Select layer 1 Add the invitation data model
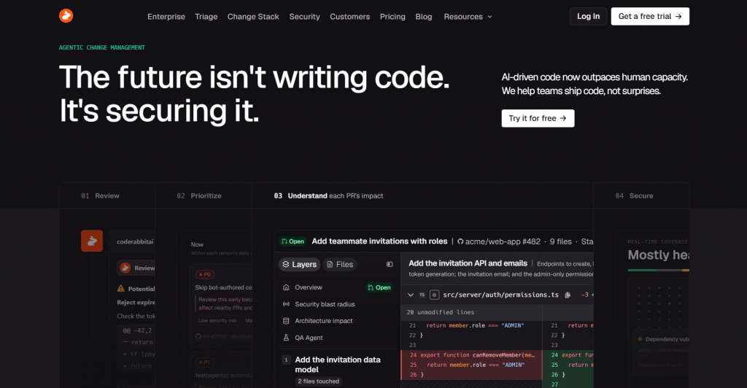 pyautogui.click(x=338, y=365)
